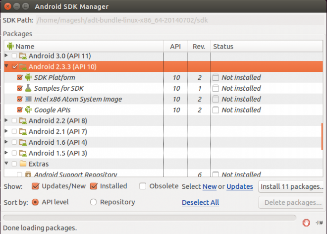
Task: Disable the Updates/New filter checkbox
Action: tap(35, 186)
